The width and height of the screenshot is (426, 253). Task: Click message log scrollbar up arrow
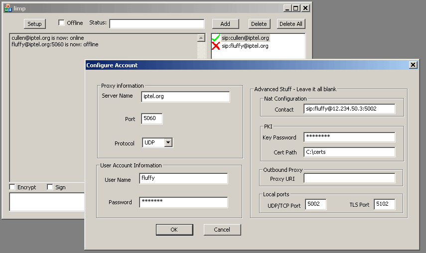[201, 38]
